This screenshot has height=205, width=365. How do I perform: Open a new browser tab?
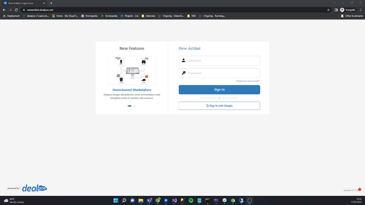point(51,3)
